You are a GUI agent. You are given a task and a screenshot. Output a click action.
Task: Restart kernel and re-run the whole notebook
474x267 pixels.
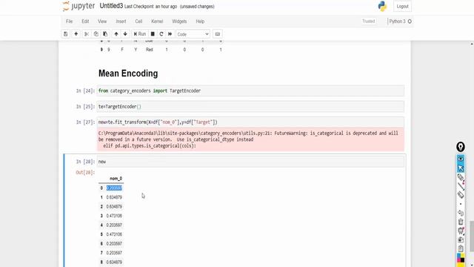(170, 34)
